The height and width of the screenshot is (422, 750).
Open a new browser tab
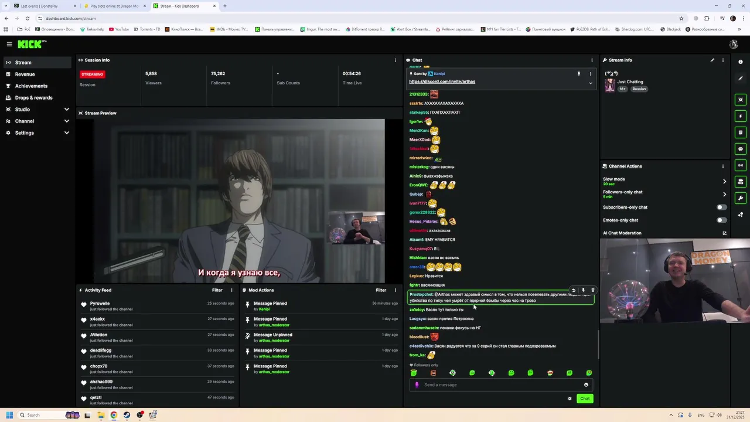coord(225,6)
